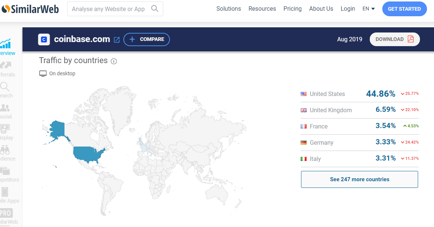Click the 6.59% traffic share value
This screenshot has height=227, width=434.
pos(386,110)
